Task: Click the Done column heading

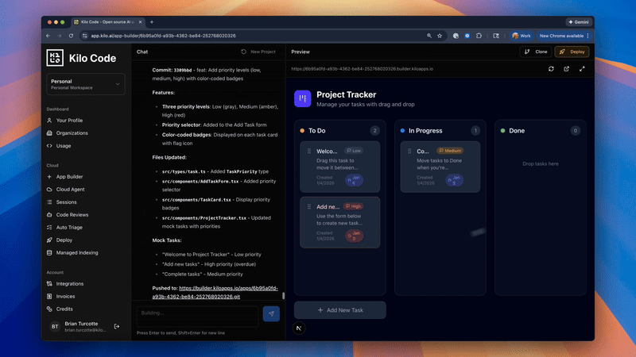Action: 517,131
